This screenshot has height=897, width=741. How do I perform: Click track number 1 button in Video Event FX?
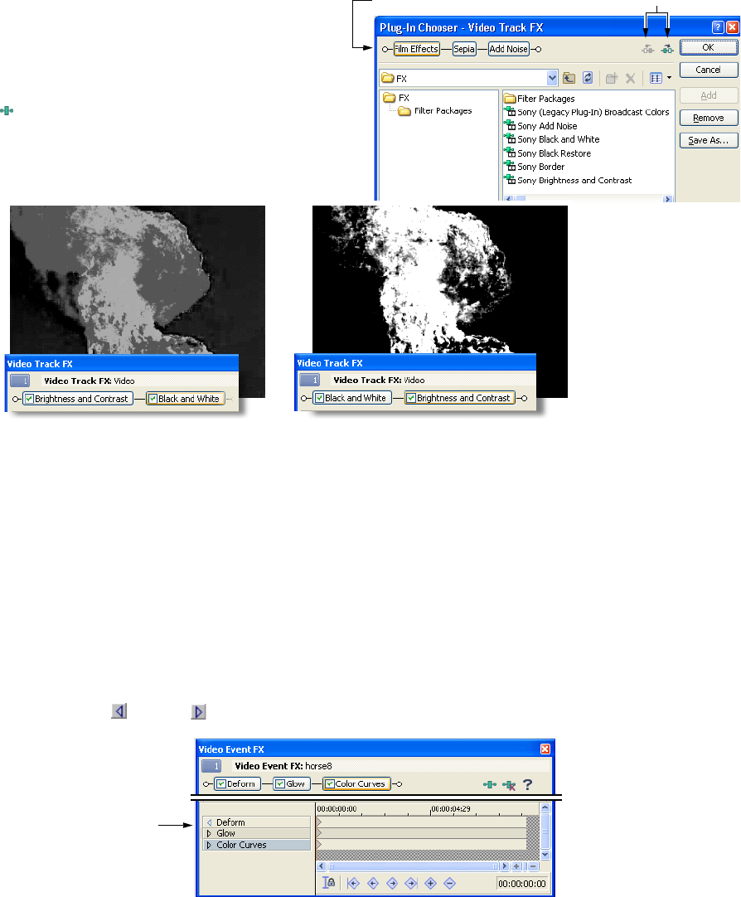(211, 766)
